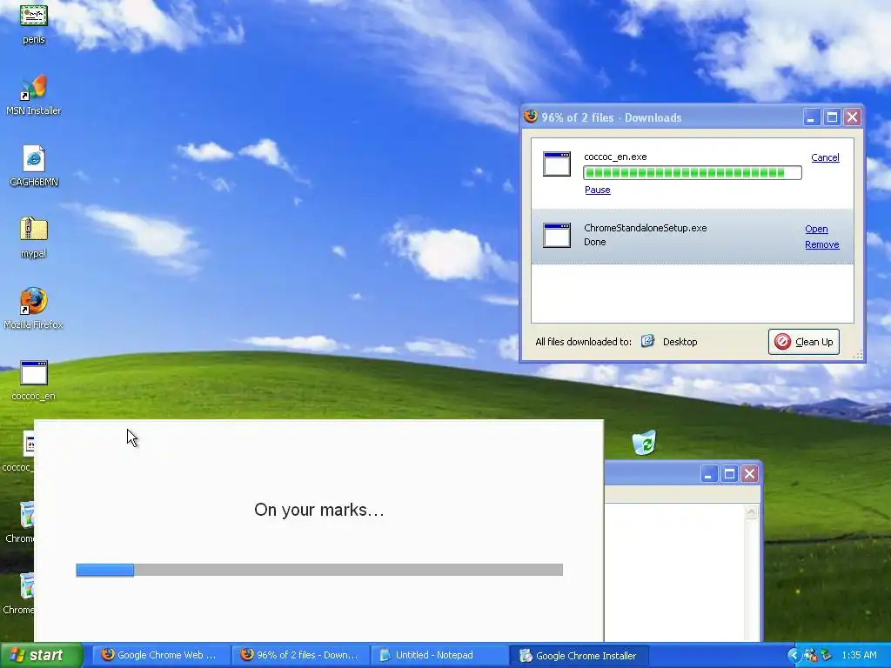Screen dimensions: 891x668
Task: Open the Desktop download location link
Action: tap(680, 342)
